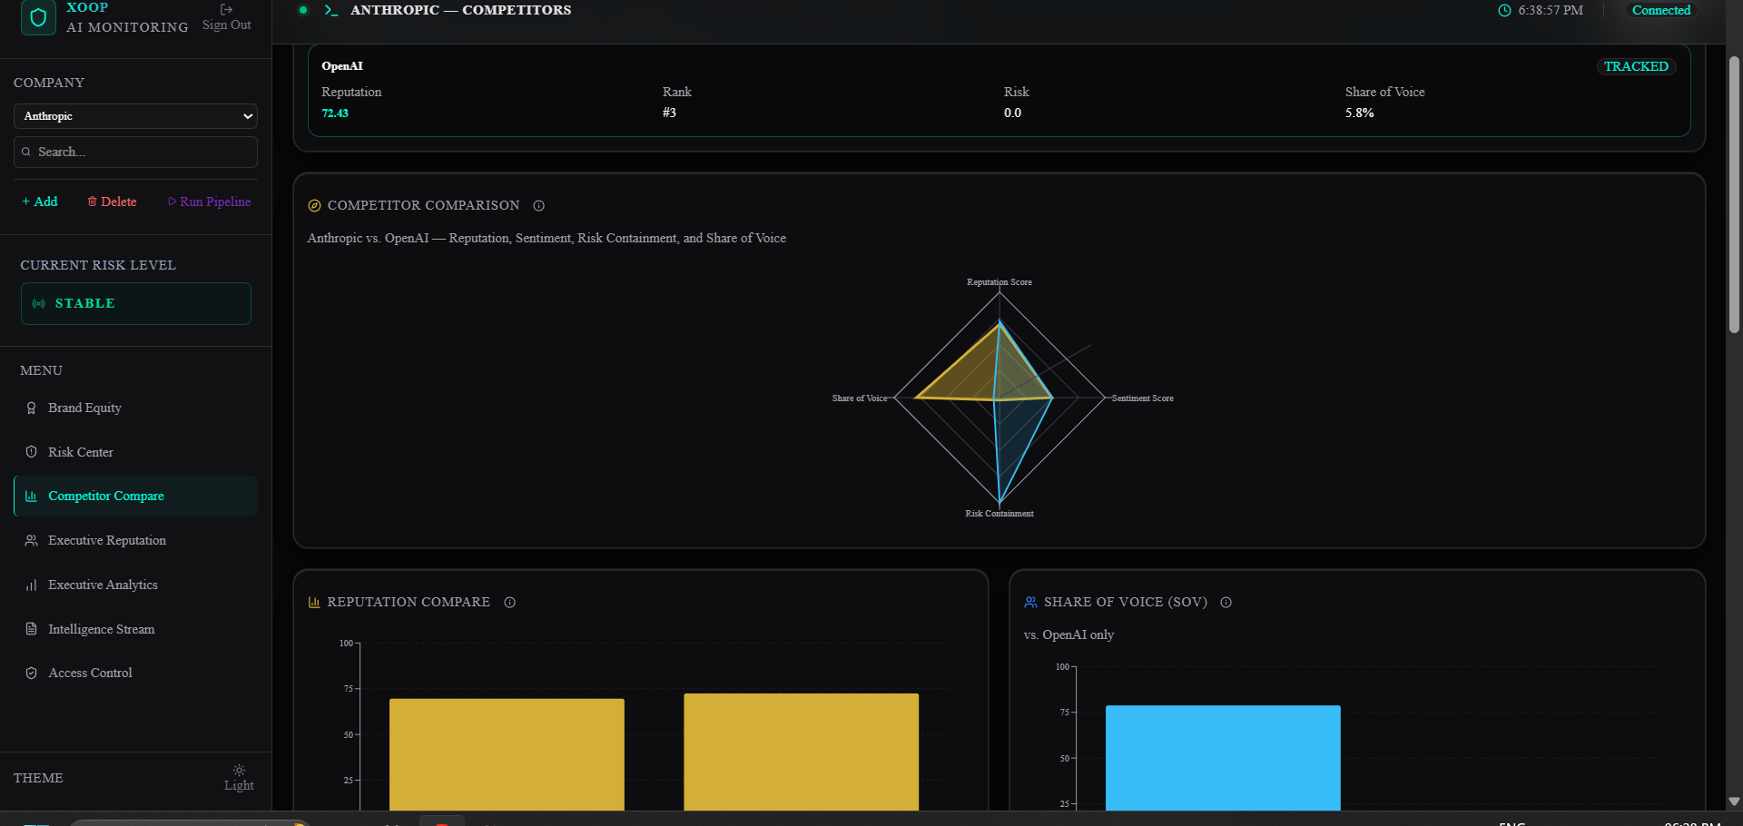The width and height of the screenshot is (1743, 826).
Task: Click the Risk Containment radar axis label
Action: pos(999,514)
